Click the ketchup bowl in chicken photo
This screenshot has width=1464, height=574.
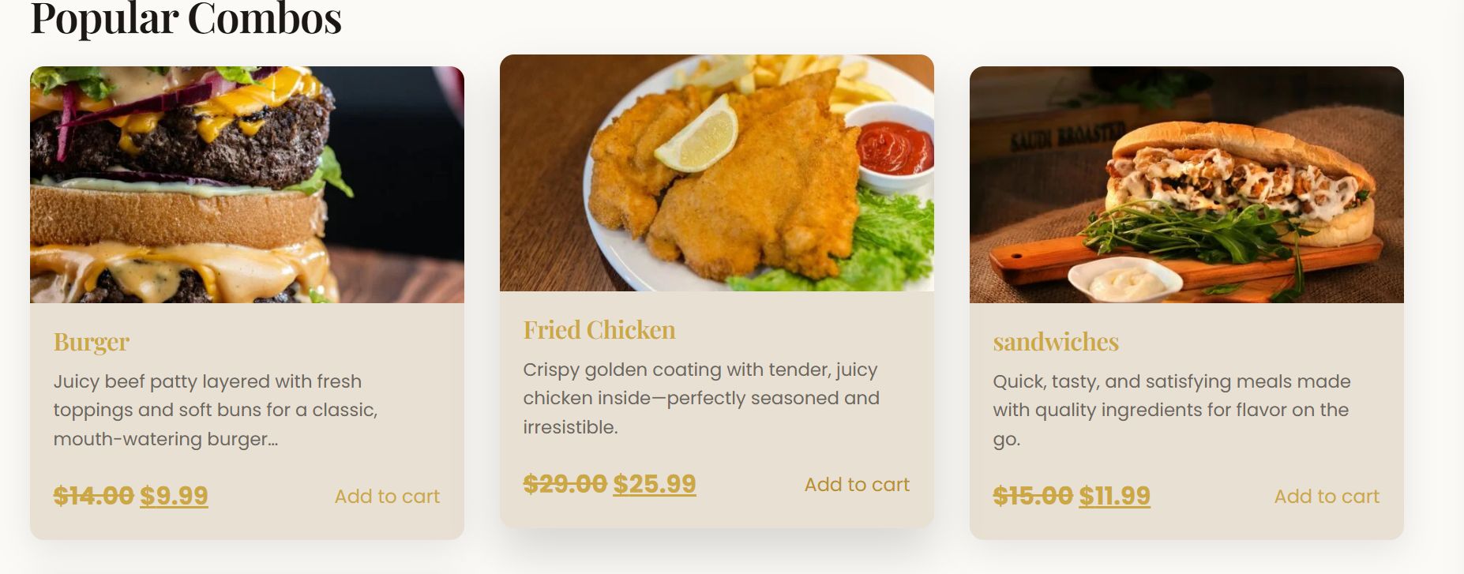(894, 147)
